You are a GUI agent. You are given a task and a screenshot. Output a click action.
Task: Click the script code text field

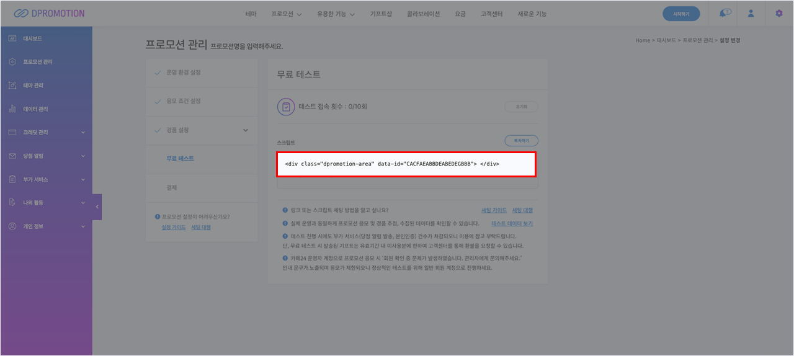pos(407,164)
